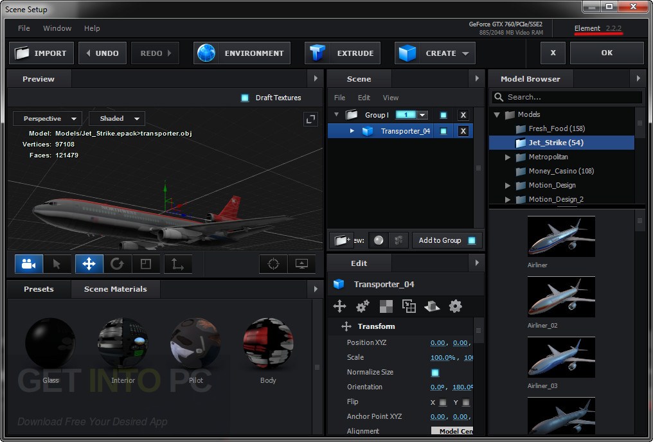
Task: Click the textures checker icon for Transporter_04
Action: tap(386, 306)
